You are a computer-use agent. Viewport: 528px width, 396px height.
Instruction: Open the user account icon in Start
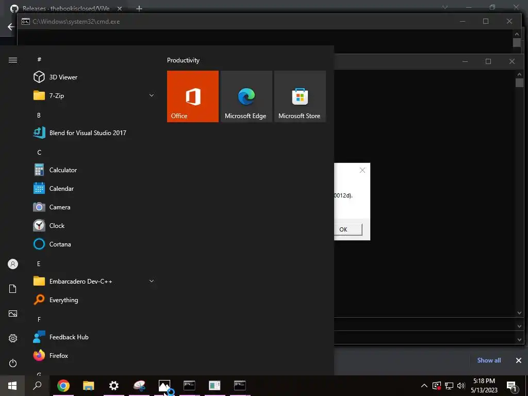[13, 264]
